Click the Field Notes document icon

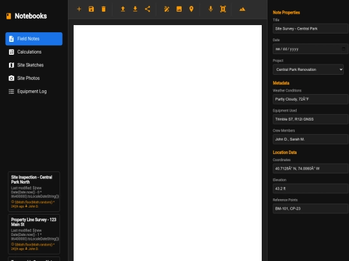point(12,39)
